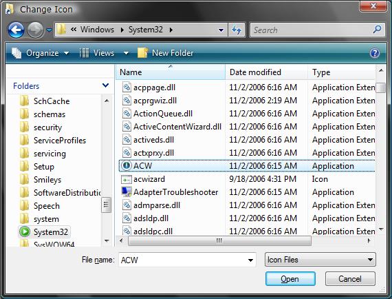Click adsldp.dll file icon
This screenshot has width=392, height=299.
[x=127, y=218]
